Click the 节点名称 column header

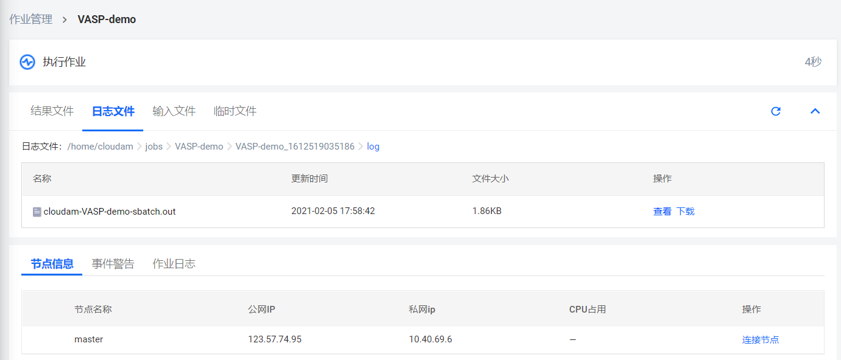click(x=93, y=309)
